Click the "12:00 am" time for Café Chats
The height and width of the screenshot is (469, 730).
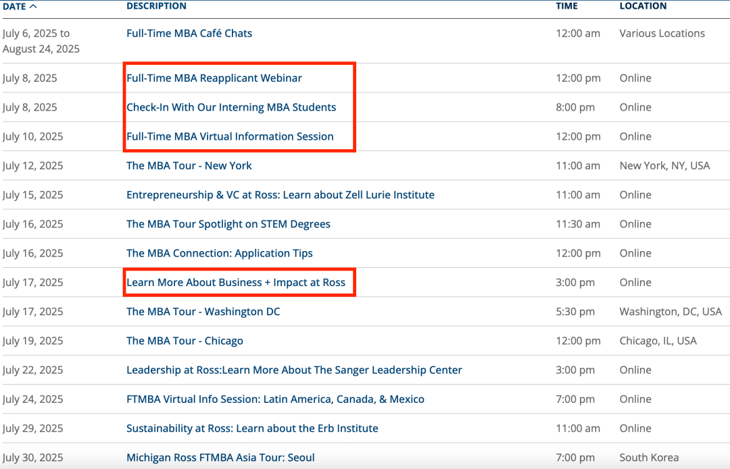click(578, 34)
